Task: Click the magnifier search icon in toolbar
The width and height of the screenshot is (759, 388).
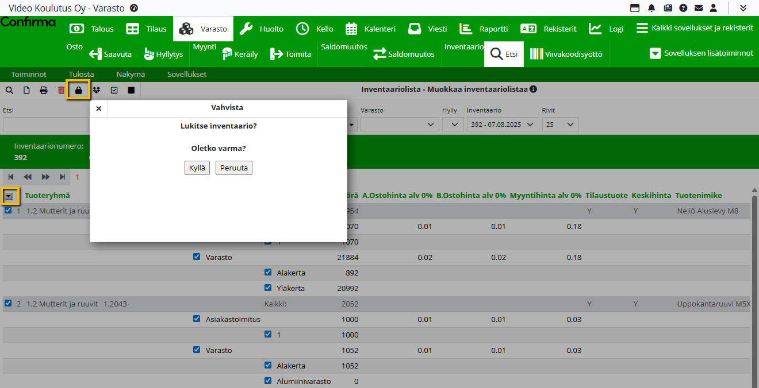Action: (x=9, y=90)
